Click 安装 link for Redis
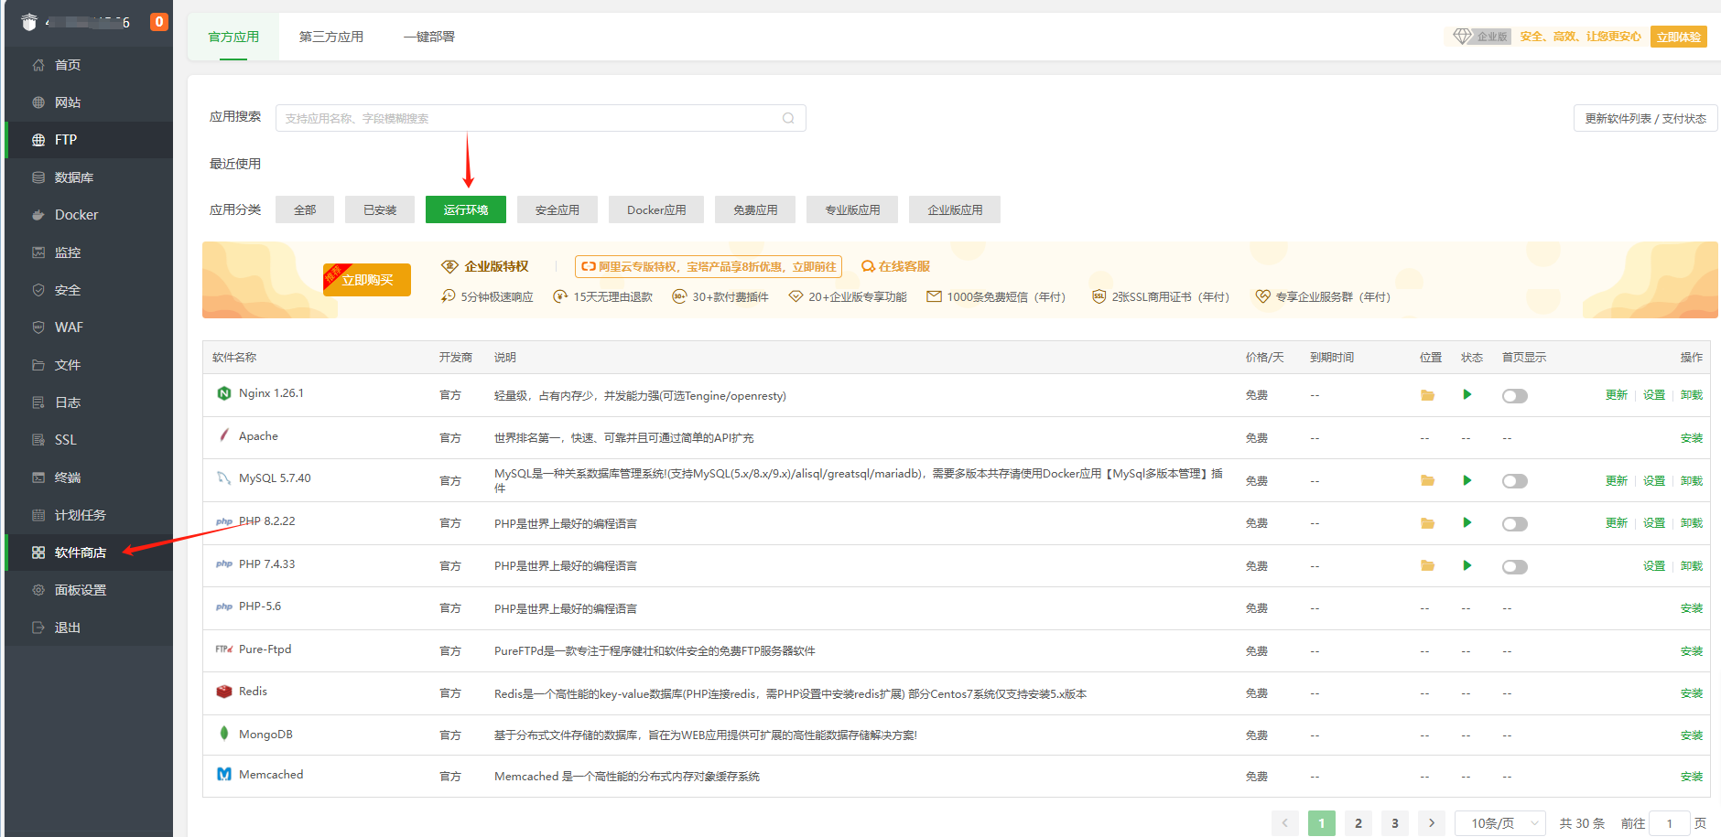The image size is (1721, 837). click(1692, 693)
